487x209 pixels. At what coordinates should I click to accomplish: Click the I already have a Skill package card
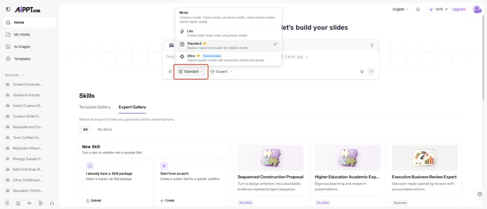[x=117, y=182]
